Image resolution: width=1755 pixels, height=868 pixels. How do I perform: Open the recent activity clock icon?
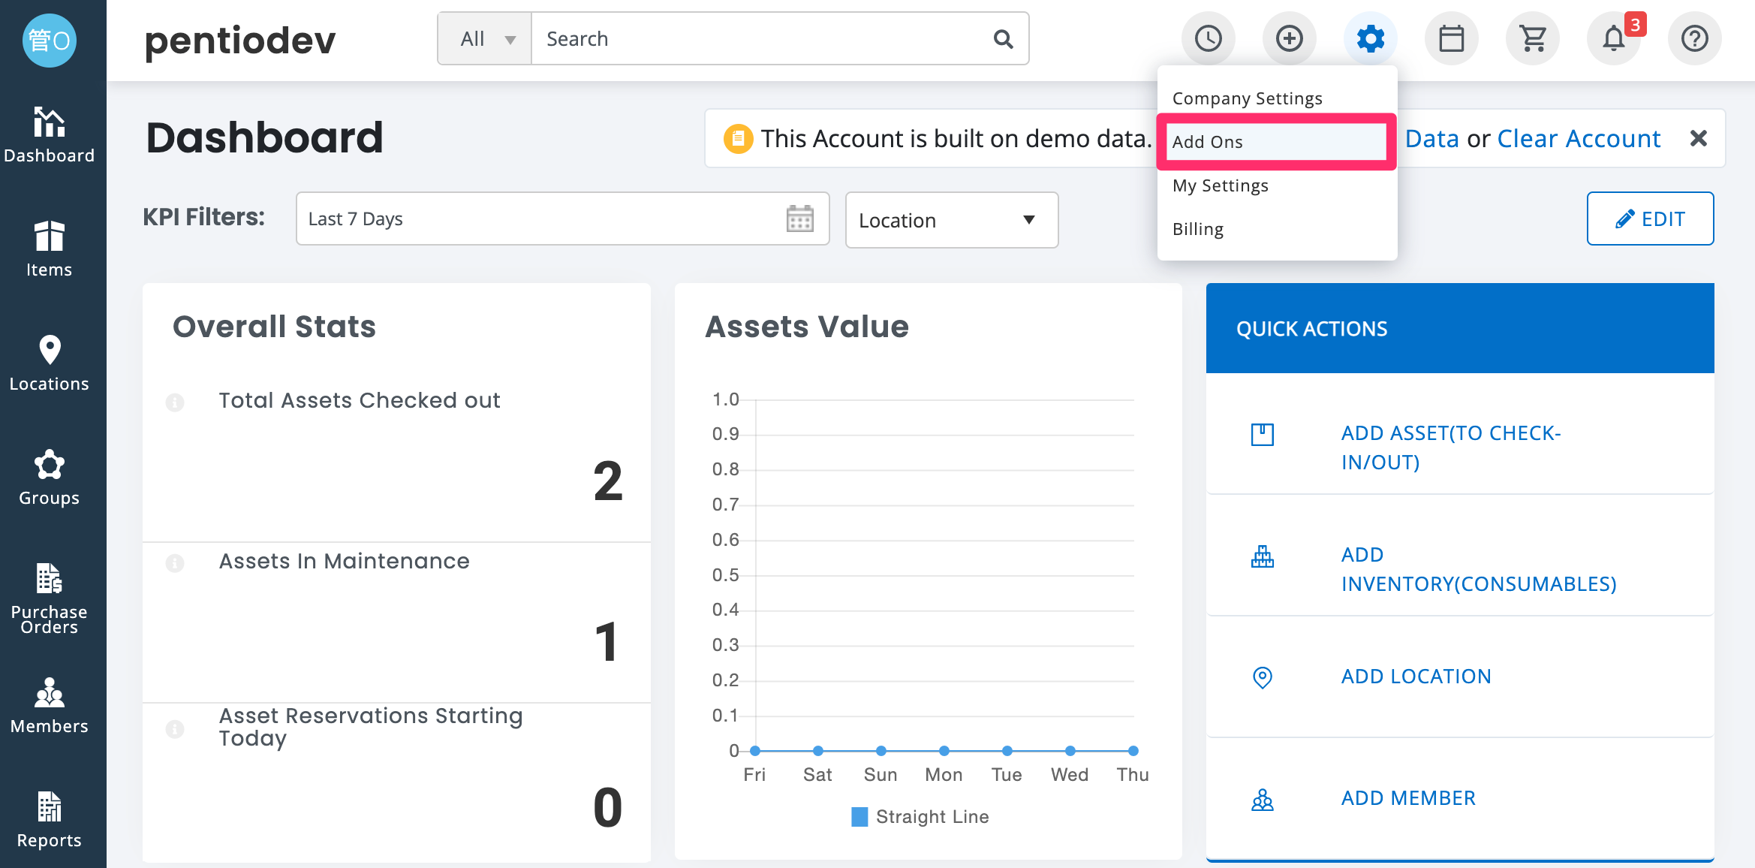point(1208,38)
